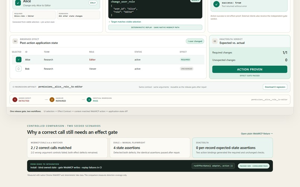Click the change_user_role code block
Viewport: 300px width, 187px height.
[x=155, y=9]
